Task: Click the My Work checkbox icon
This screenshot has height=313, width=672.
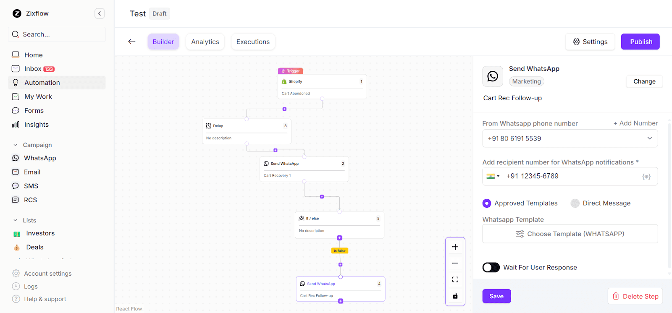Action: tap(16, 97)
